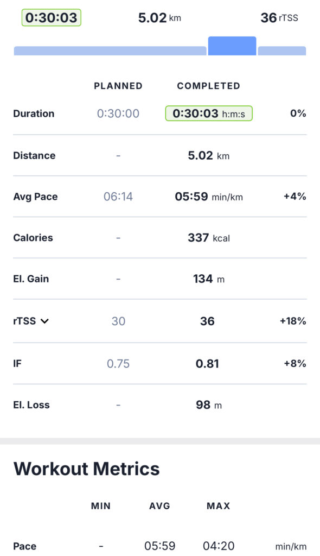Click the planned Avg Pace 06:14
The image size is (320, 556).
coord(118,197)
